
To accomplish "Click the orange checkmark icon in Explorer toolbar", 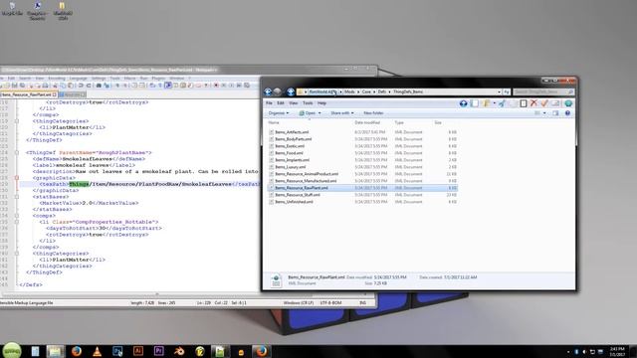I will 544,103.
